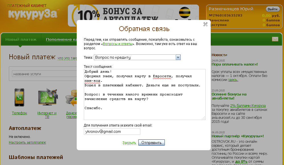Switch to the Новый платеж tab

click(21, 39)
